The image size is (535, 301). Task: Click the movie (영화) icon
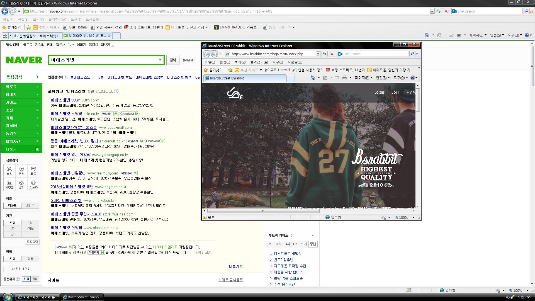click(21, 184)
